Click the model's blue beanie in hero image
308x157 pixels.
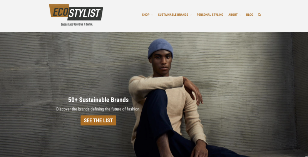[x=161, y=47]
